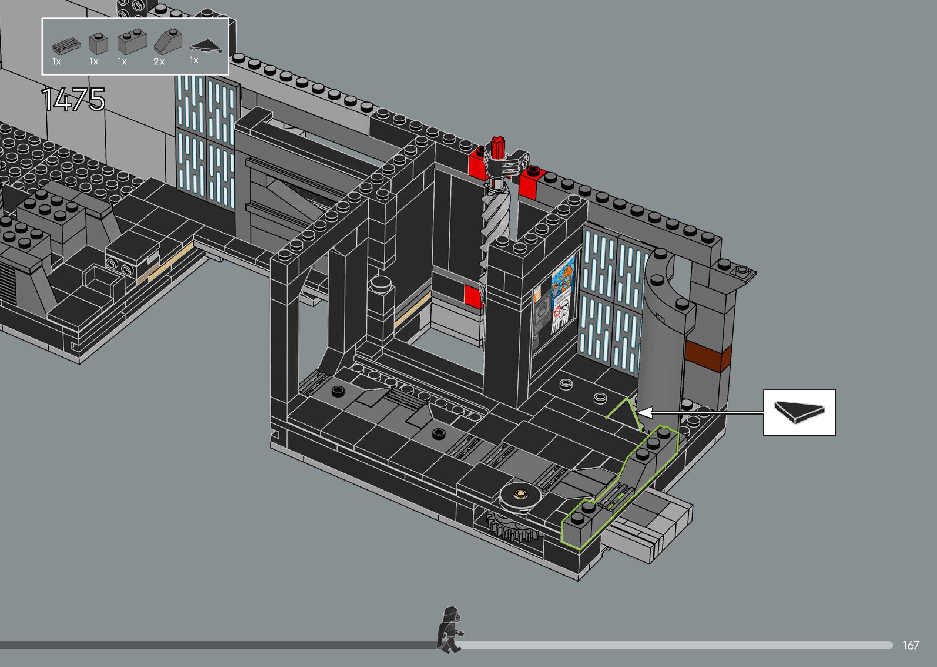Click the slope brick part icon
937x667 pixels.
click(x=168, y=41)
